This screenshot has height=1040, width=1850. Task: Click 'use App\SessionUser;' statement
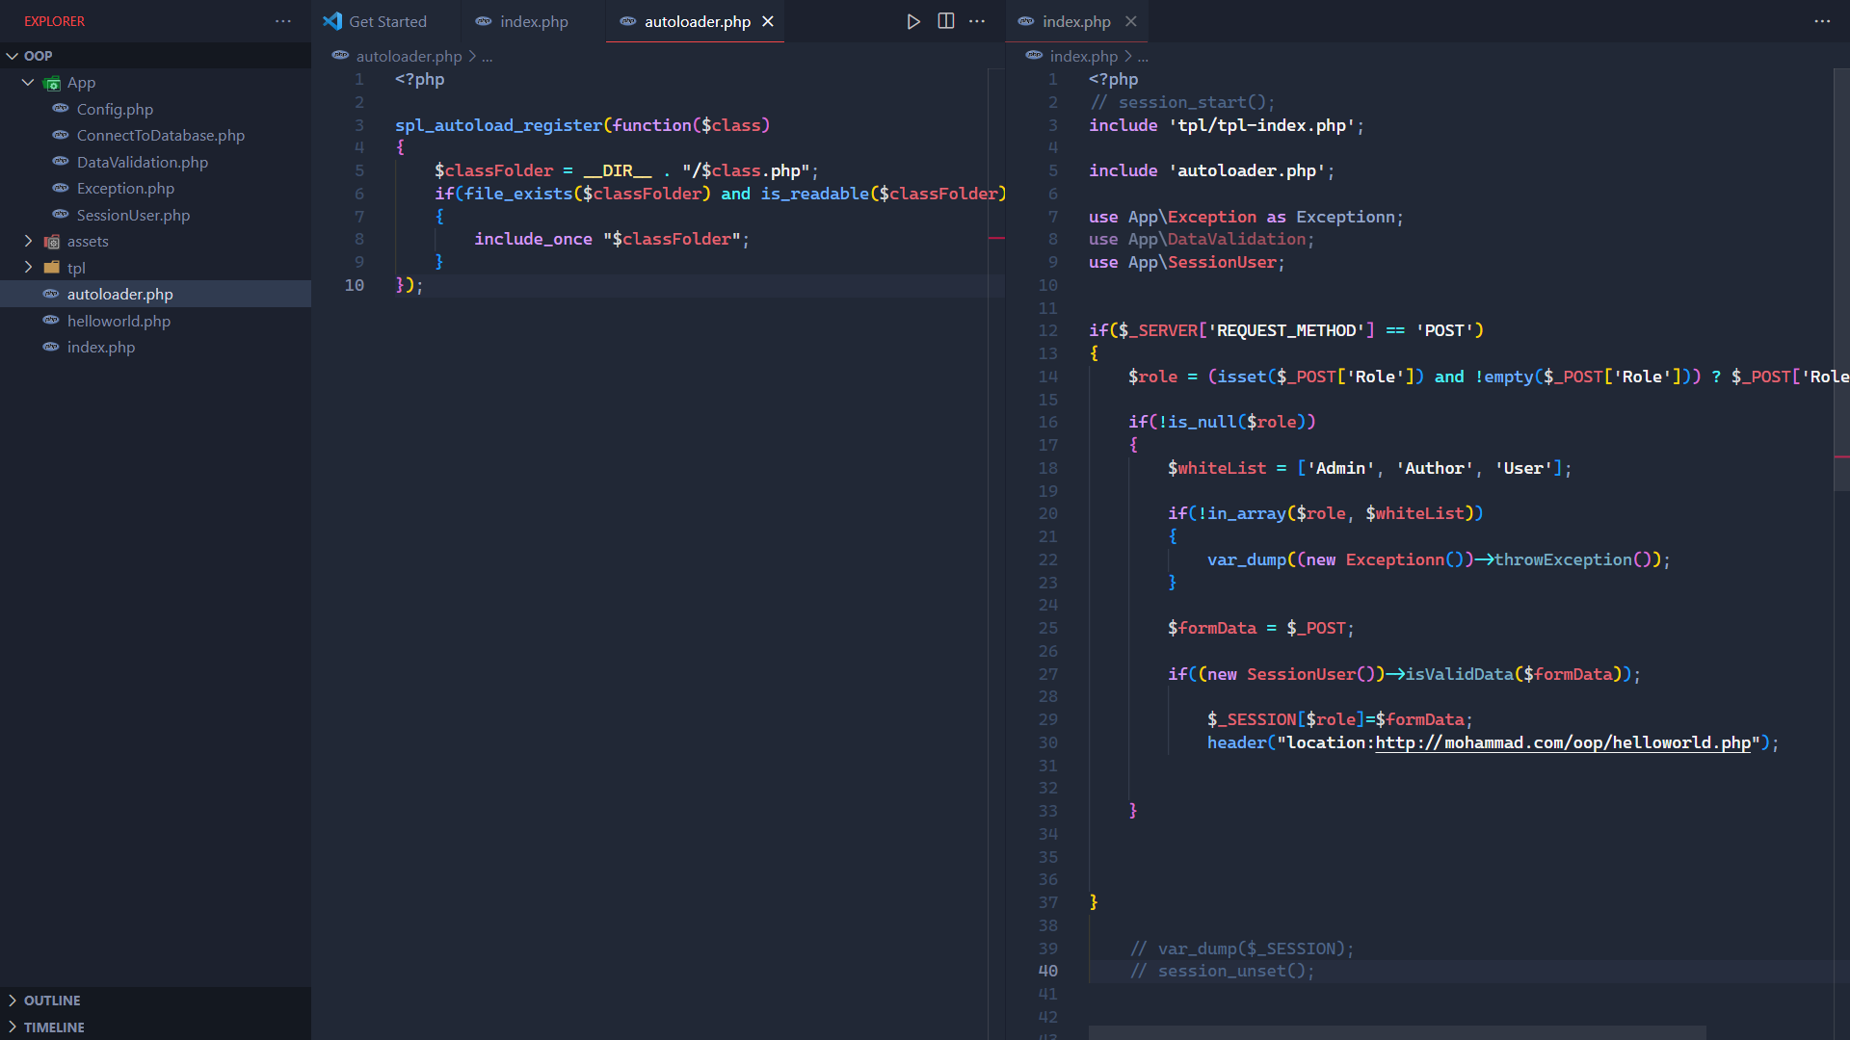click(1187, 262)
